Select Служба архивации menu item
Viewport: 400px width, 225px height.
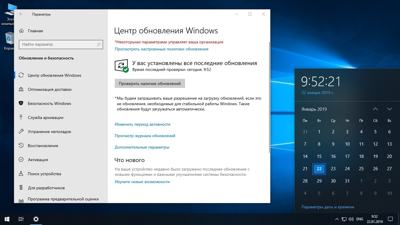(61, 117)
